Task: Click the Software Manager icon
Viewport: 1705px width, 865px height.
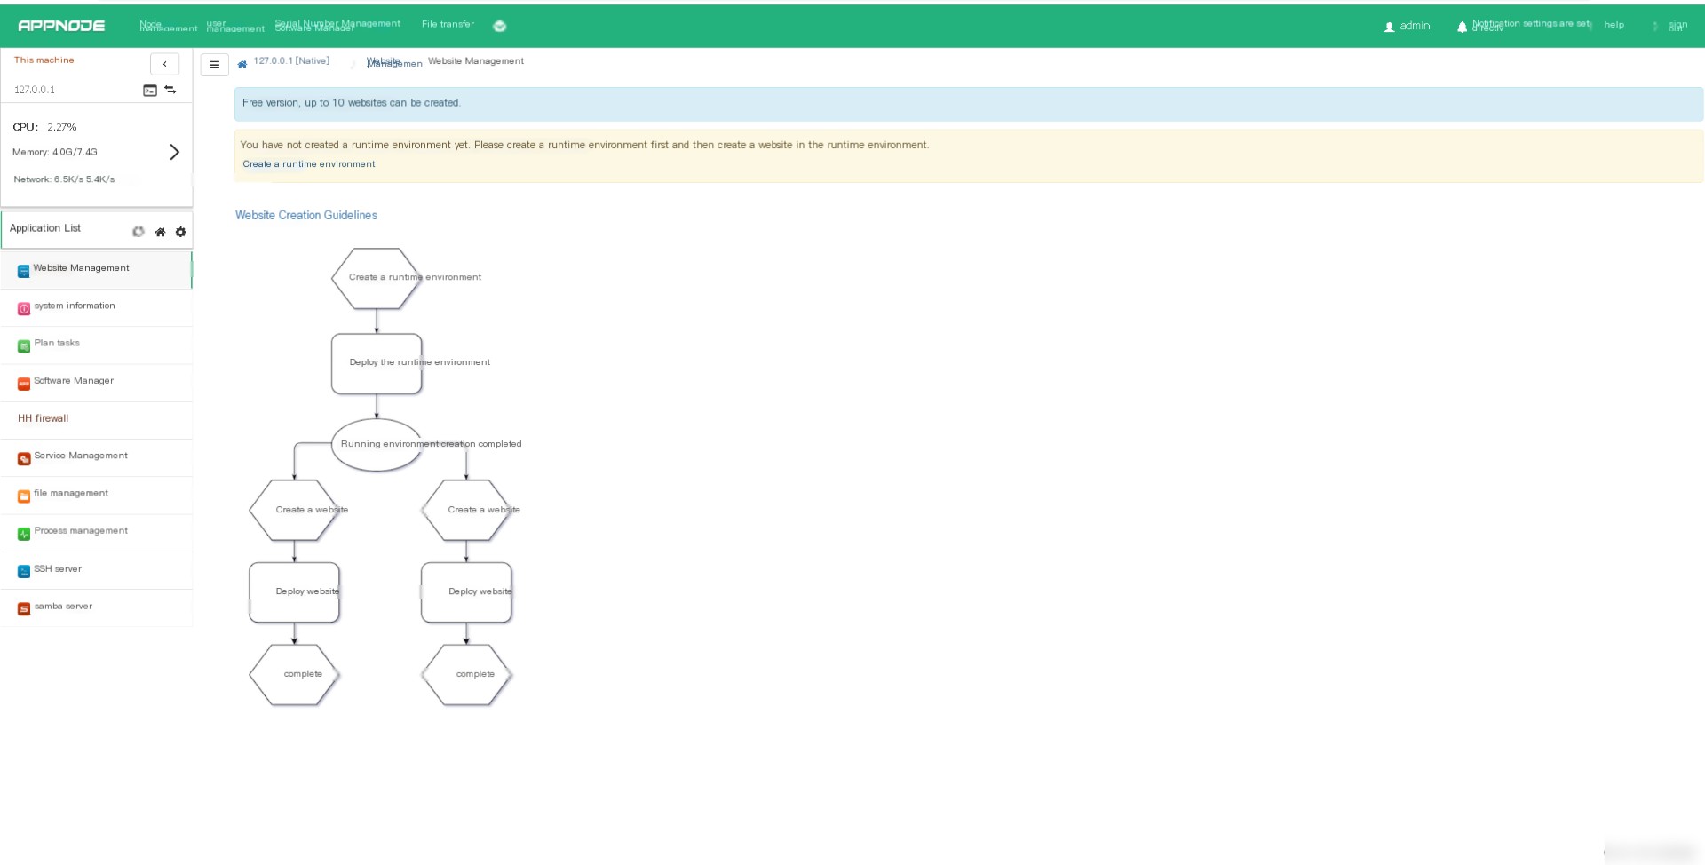Action: pos(24,384)
